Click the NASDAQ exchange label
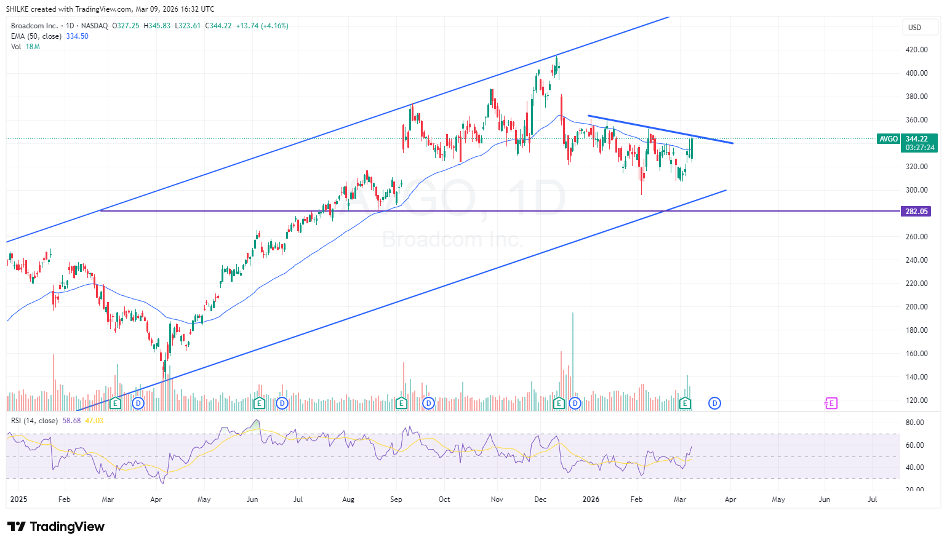The image size is (947, 545). tap(95, 26)
